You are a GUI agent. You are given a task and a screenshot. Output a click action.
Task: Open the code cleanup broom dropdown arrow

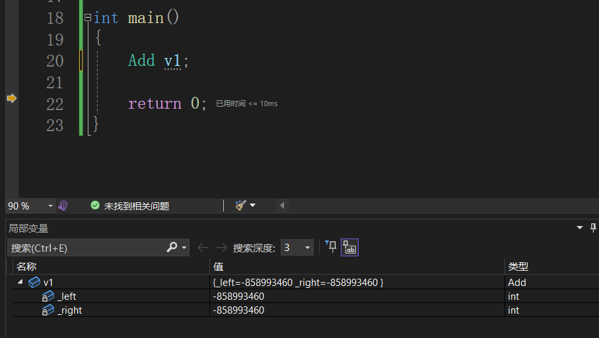[x=252, y=206]
